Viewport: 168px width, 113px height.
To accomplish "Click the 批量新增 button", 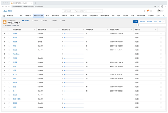I will click(x=142, y=21).
